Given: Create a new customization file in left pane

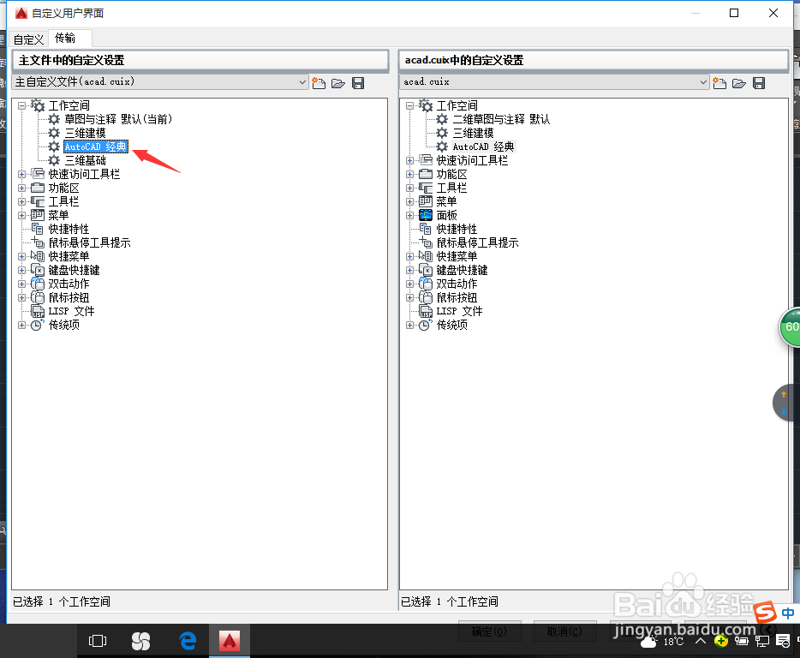Looking at the screenshot, I should pyautogui.click(x=319, y=83).
